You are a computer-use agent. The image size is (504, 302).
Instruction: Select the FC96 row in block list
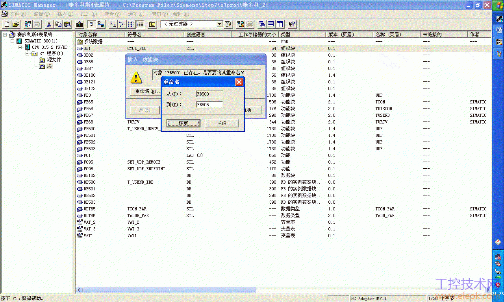coord(283,169)
